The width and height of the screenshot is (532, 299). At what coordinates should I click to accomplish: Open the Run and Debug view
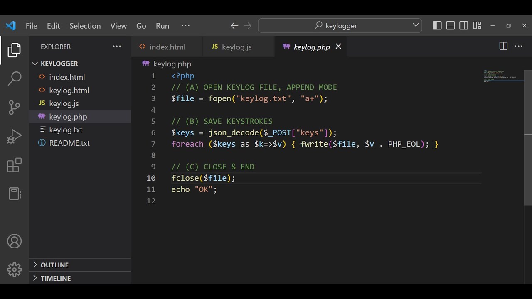pyautogui.click(x=15, y=136)
